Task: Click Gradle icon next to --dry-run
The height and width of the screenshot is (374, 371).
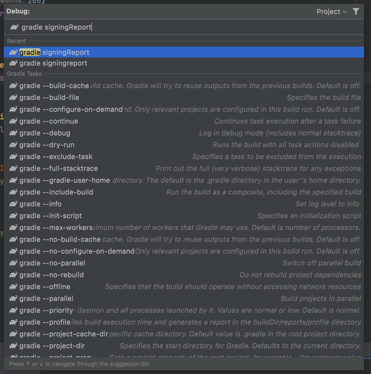Action: pos(13,145)
